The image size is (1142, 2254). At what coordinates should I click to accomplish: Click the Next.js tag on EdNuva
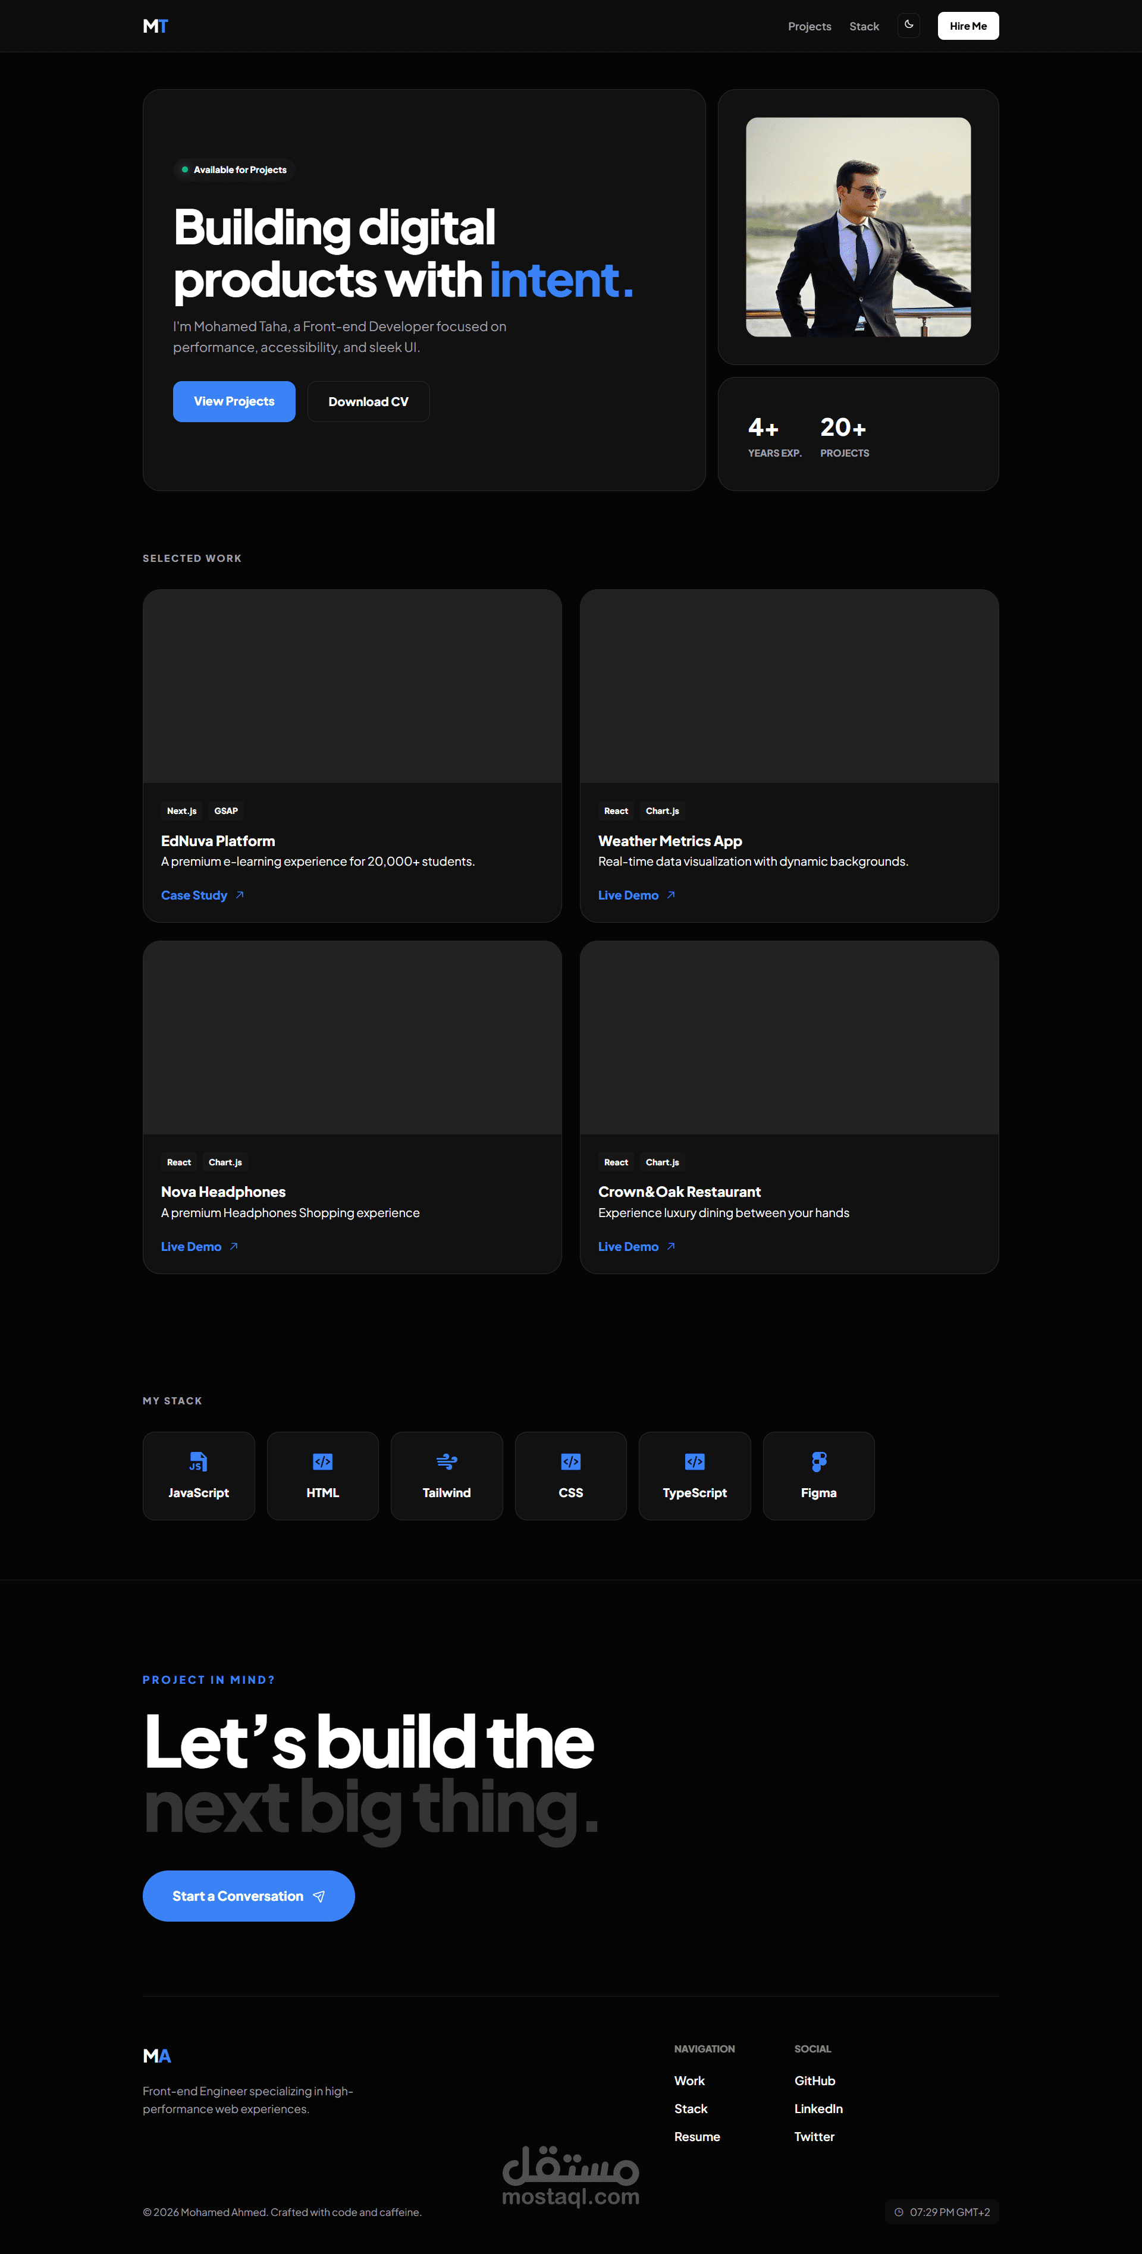182,811
